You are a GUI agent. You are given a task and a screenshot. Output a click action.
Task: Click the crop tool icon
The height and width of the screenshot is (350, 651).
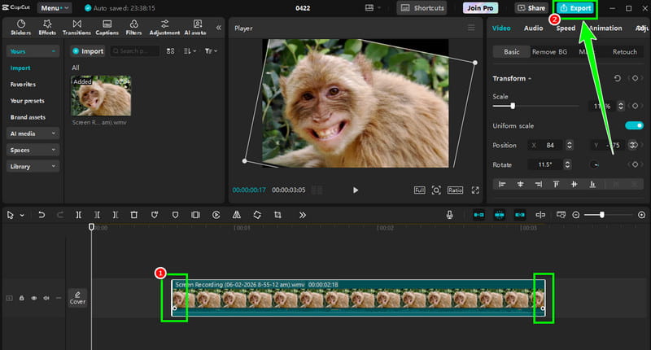277,215
